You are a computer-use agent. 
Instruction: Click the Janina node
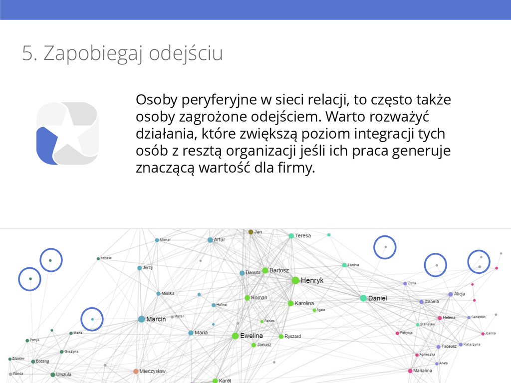(344, 265)
